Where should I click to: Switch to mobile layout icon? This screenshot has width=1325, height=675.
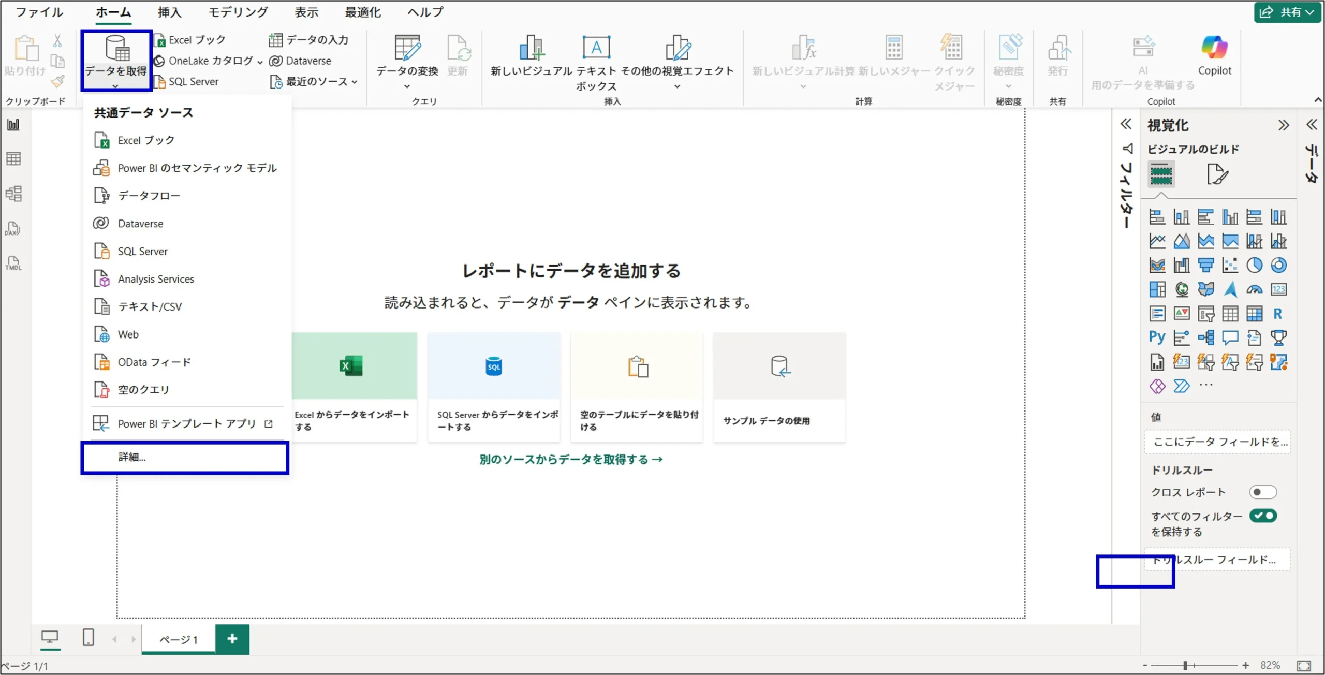coord(89,637)
